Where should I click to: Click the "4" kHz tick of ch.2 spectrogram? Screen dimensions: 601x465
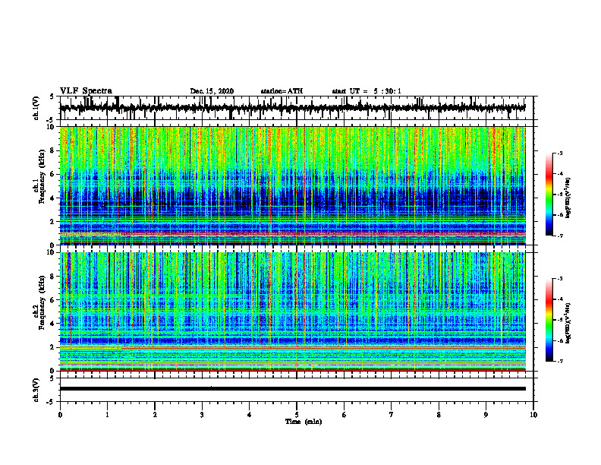(x=54, y=324)
